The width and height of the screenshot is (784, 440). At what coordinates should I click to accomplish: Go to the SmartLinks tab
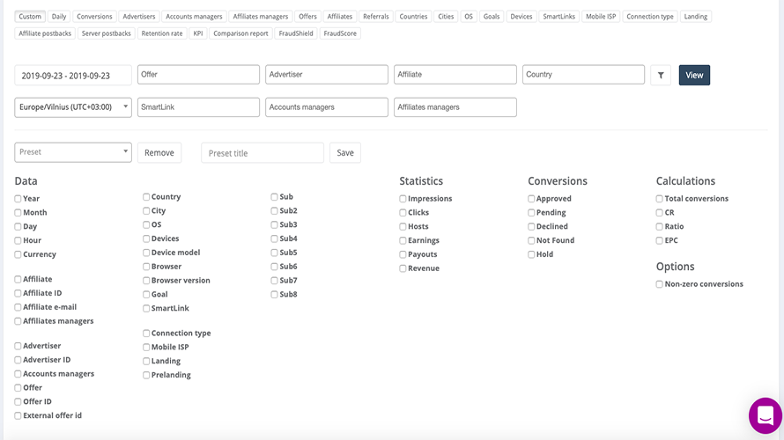[558, 17]
